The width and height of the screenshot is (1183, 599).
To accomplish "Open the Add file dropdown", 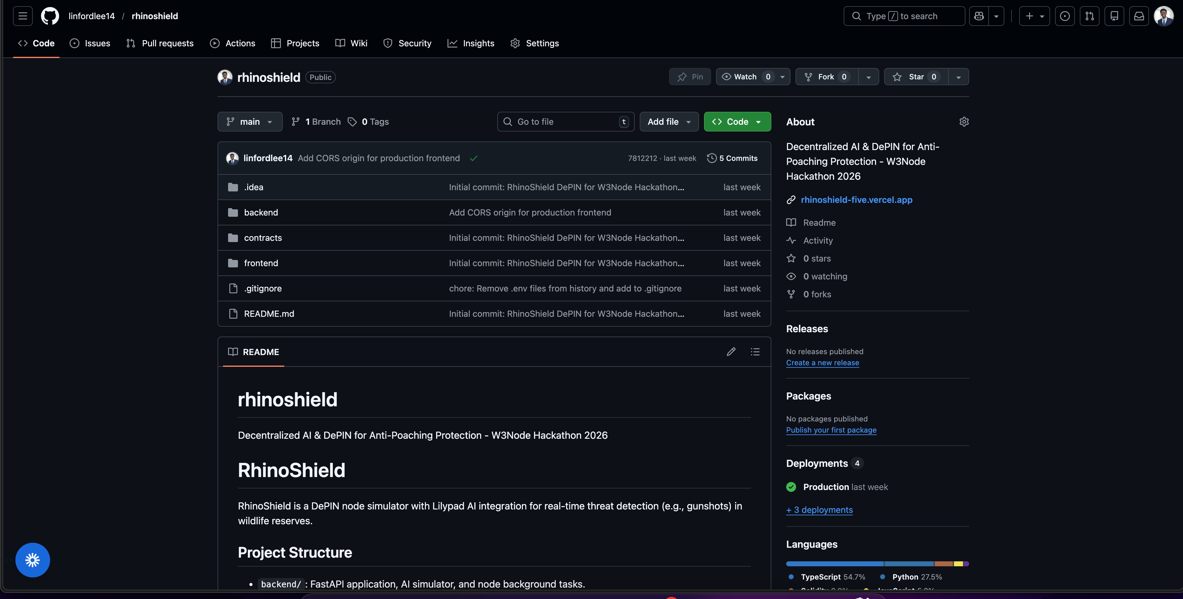I will 669,122.
